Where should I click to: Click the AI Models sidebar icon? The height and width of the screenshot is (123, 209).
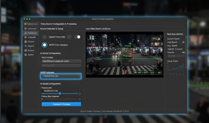tap(26, 37)
